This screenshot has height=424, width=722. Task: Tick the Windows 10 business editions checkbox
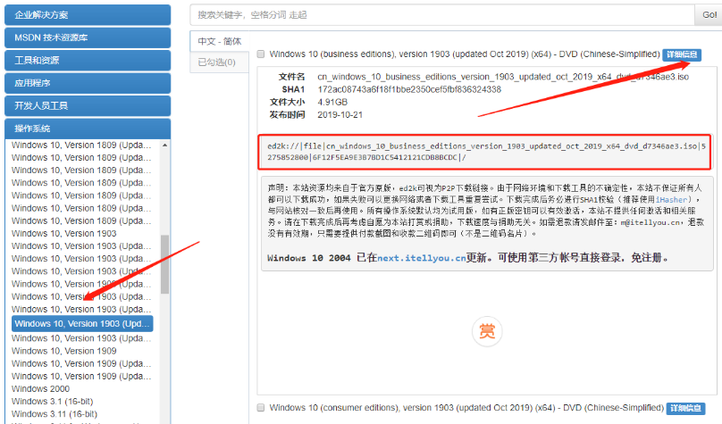(261, 54)
